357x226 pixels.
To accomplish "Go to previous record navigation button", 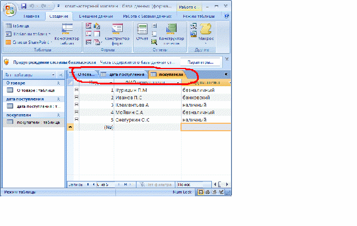I will click(94, 184).
